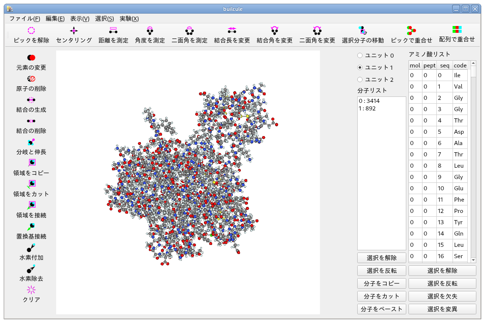485x323 pixels.
Task: Click the 選択を変異 mutate selection button
Action: point(442,309)
